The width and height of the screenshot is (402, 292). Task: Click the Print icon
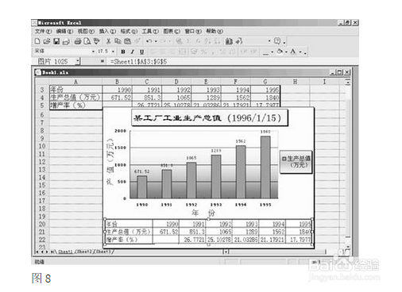point(78,41)
